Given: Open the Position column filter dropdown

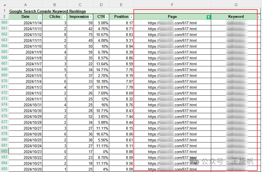Looking at the screenshot, I should point(131,17).
